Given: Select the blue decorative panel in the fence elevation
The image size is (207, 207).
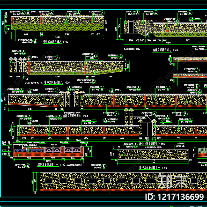Looking at the screenshot, I should pos(29,151).
